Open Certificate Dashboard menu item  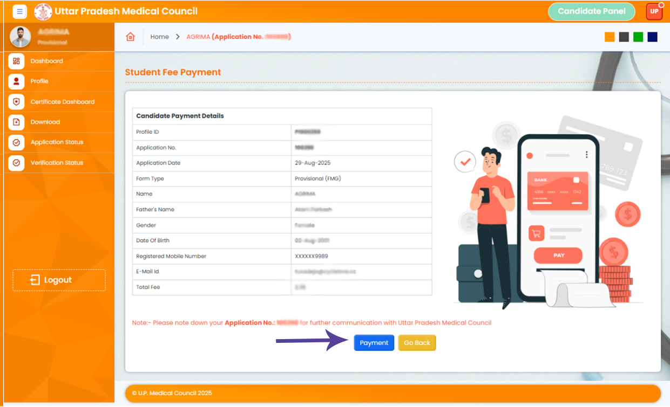click(62, 102)
